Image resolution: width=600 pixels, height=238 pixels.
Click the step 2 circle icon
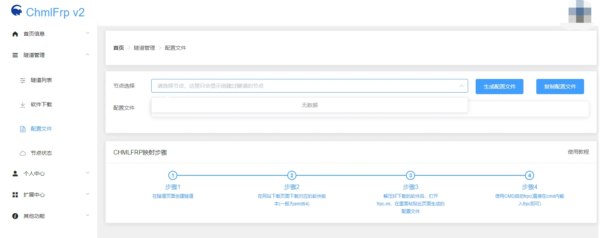pos(292,175)
